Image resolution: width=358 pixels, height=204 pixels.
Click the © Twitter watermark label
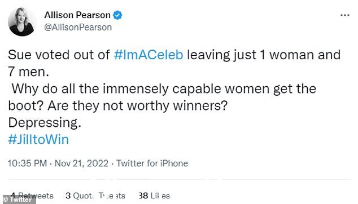pos(18,199)
